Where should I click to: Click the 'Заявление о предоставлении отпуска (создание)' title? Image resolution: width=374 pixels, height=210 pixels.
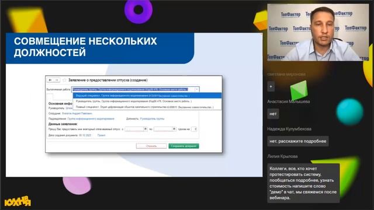108,80
